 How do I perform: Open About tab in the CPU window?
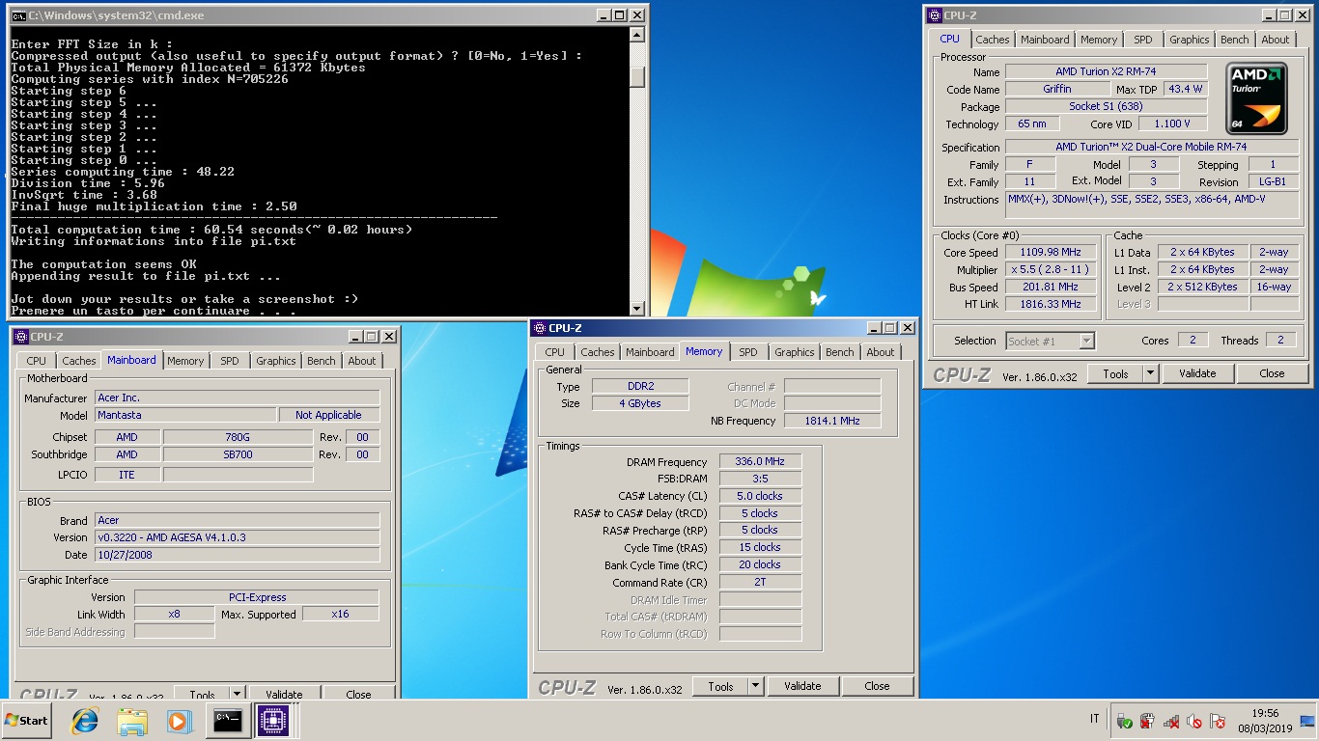(1275, 40)
